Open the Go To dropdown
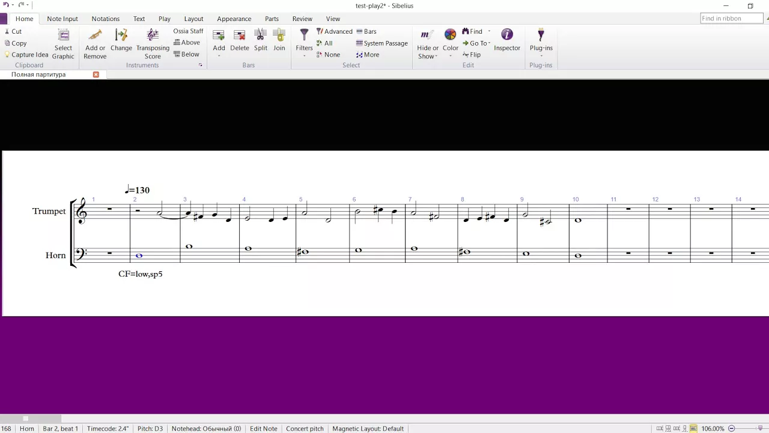This screenshot has width=769, height=433. click(x=476, y=43)
